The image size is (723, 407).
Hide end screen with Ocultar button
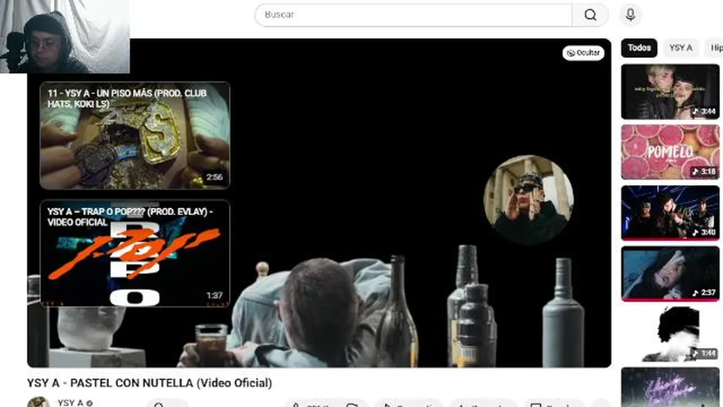[x=583, y=53]
